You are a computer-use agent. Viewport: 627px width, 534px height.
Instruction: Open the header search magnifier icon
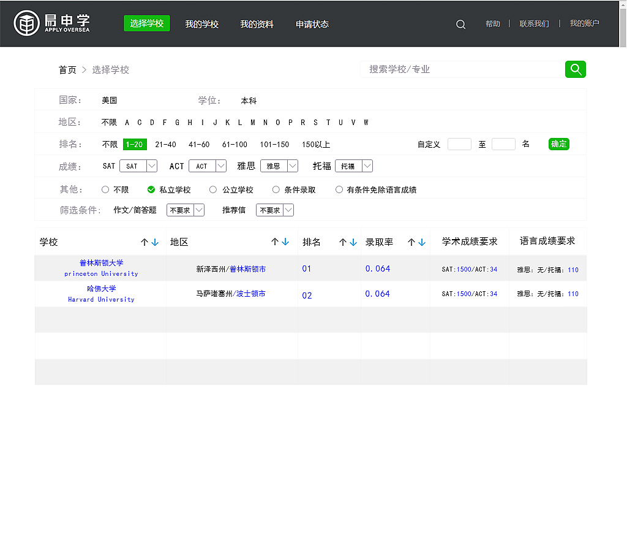[460, 25]
